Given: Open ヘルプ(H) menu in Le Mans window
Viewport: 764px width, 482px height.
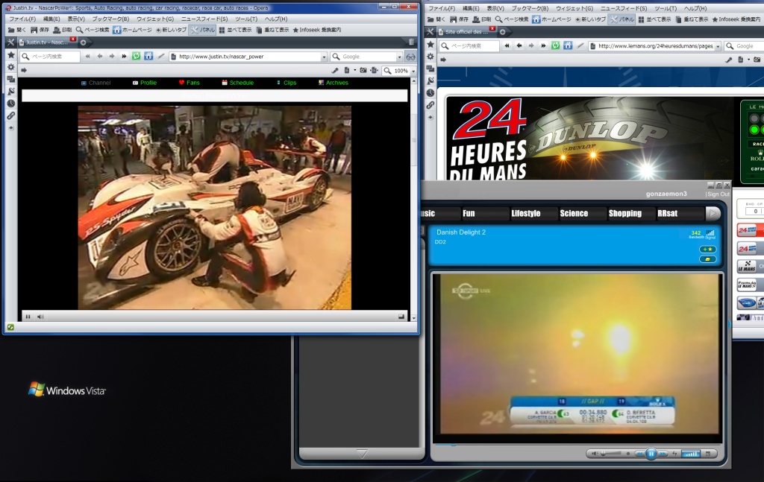Looking at the screenshot, I should pos(695,8).
